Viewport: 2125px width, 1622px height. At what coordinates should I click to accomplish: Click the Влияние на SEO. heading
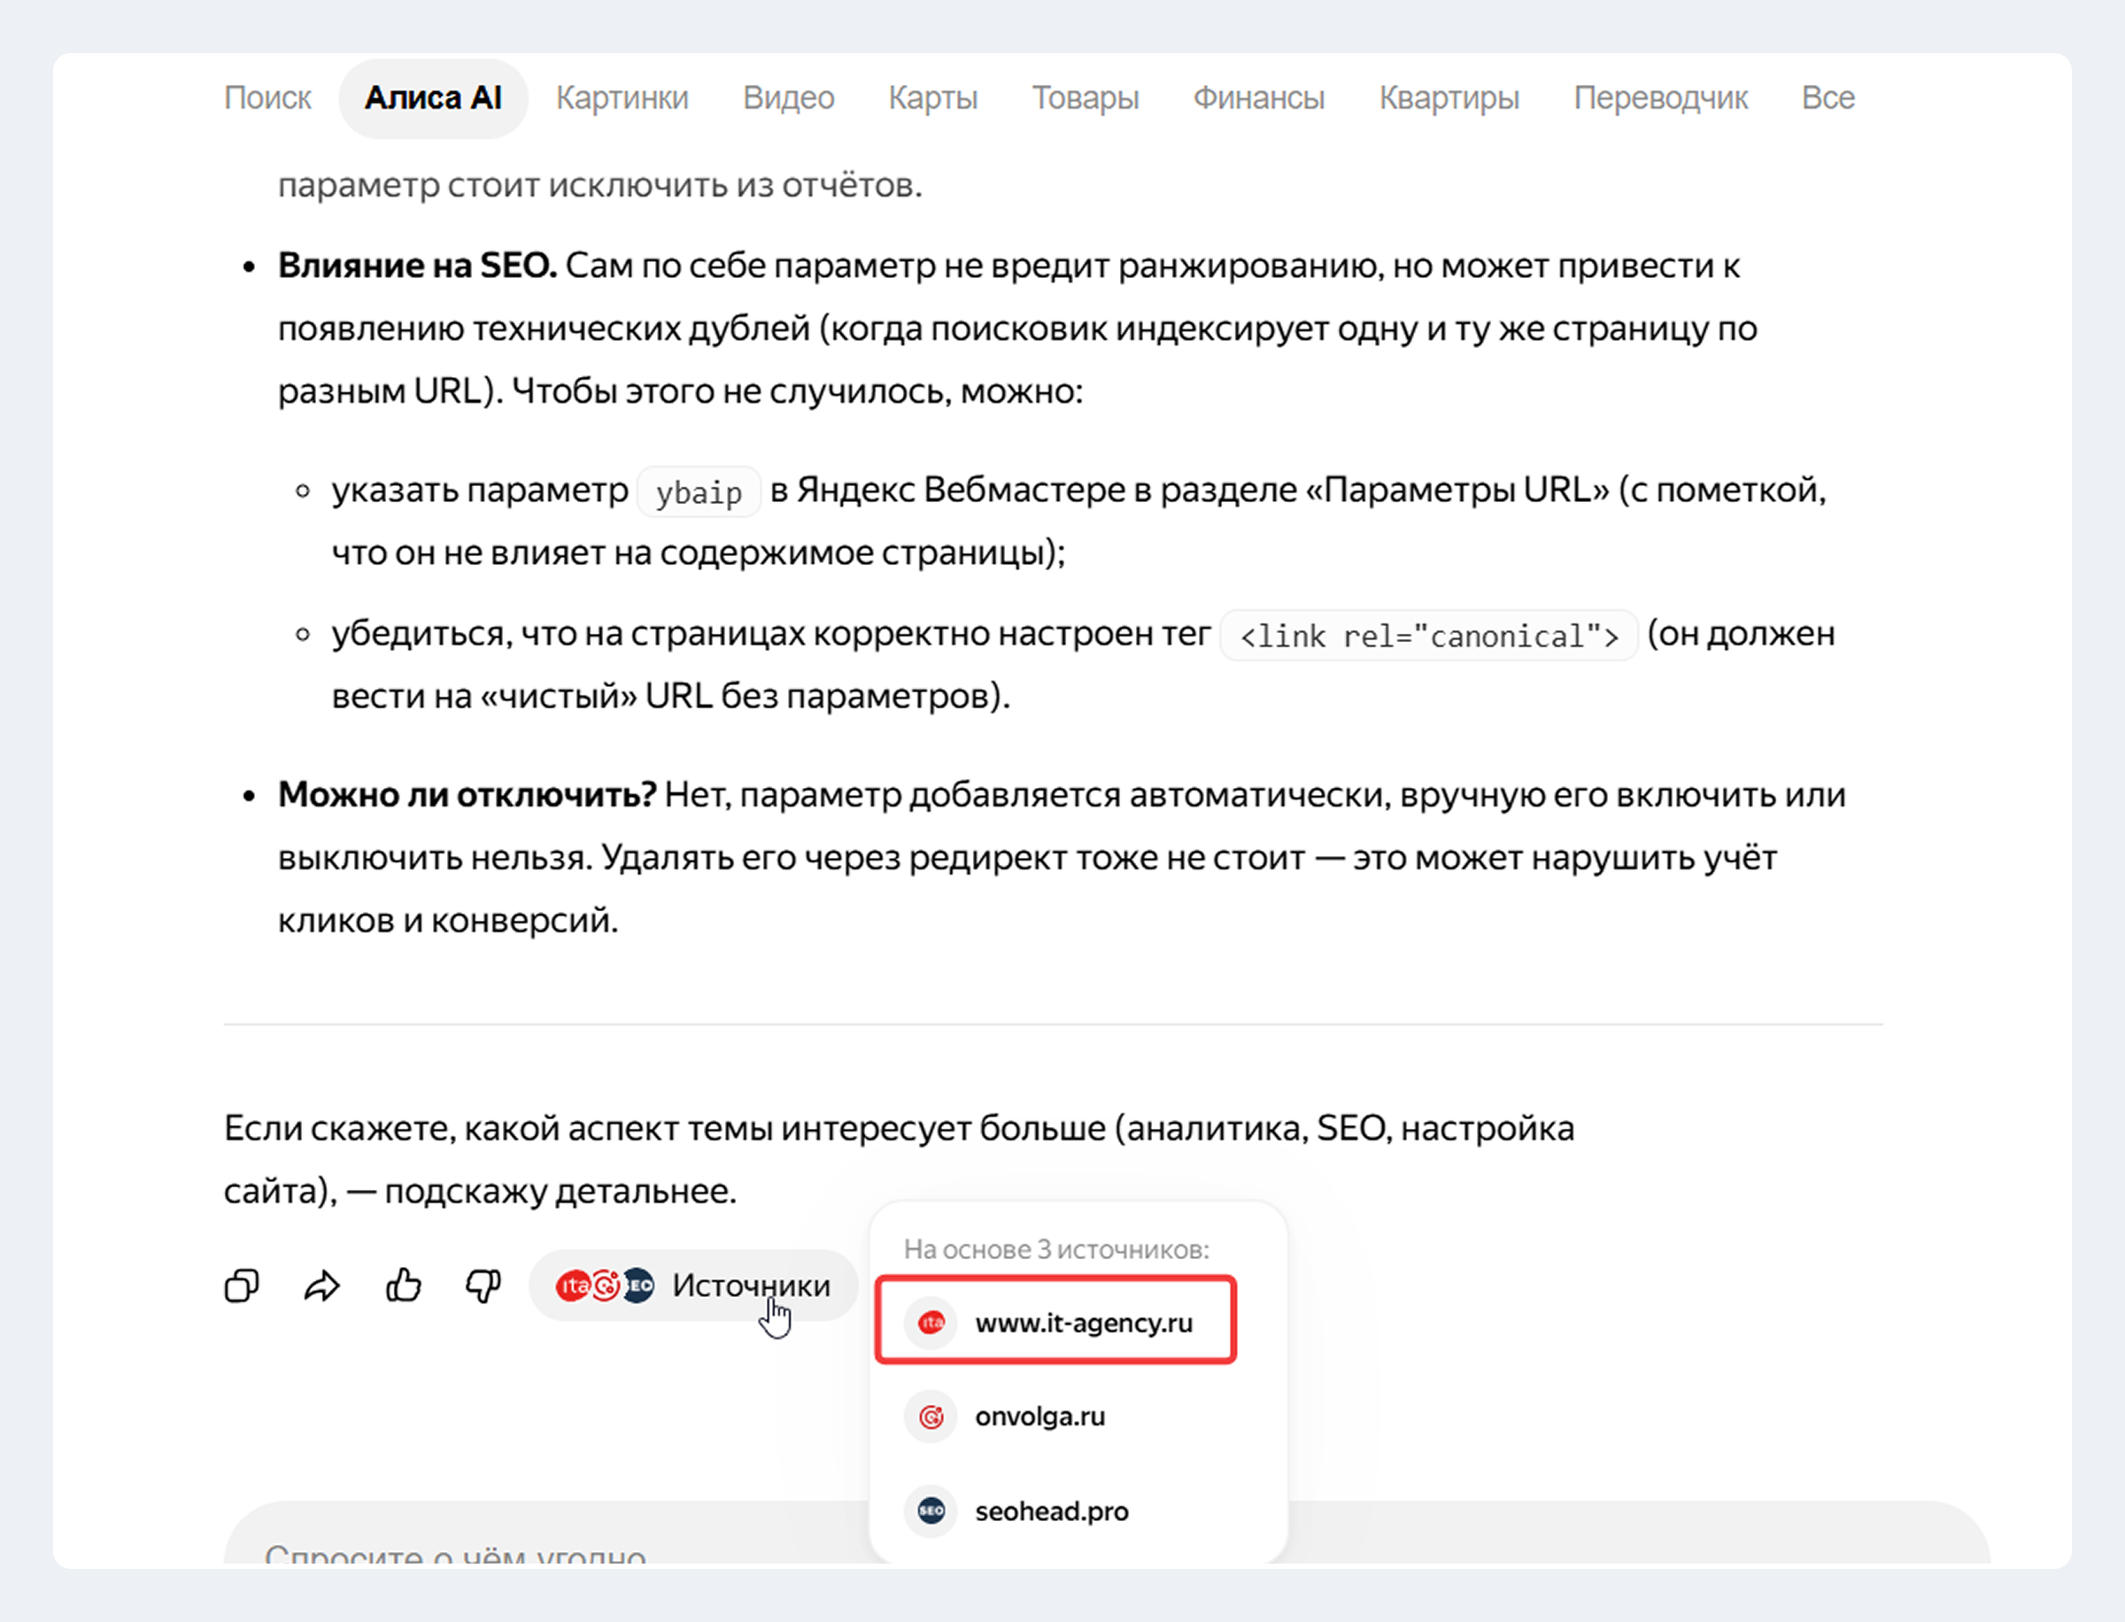(x=417, y=266)
